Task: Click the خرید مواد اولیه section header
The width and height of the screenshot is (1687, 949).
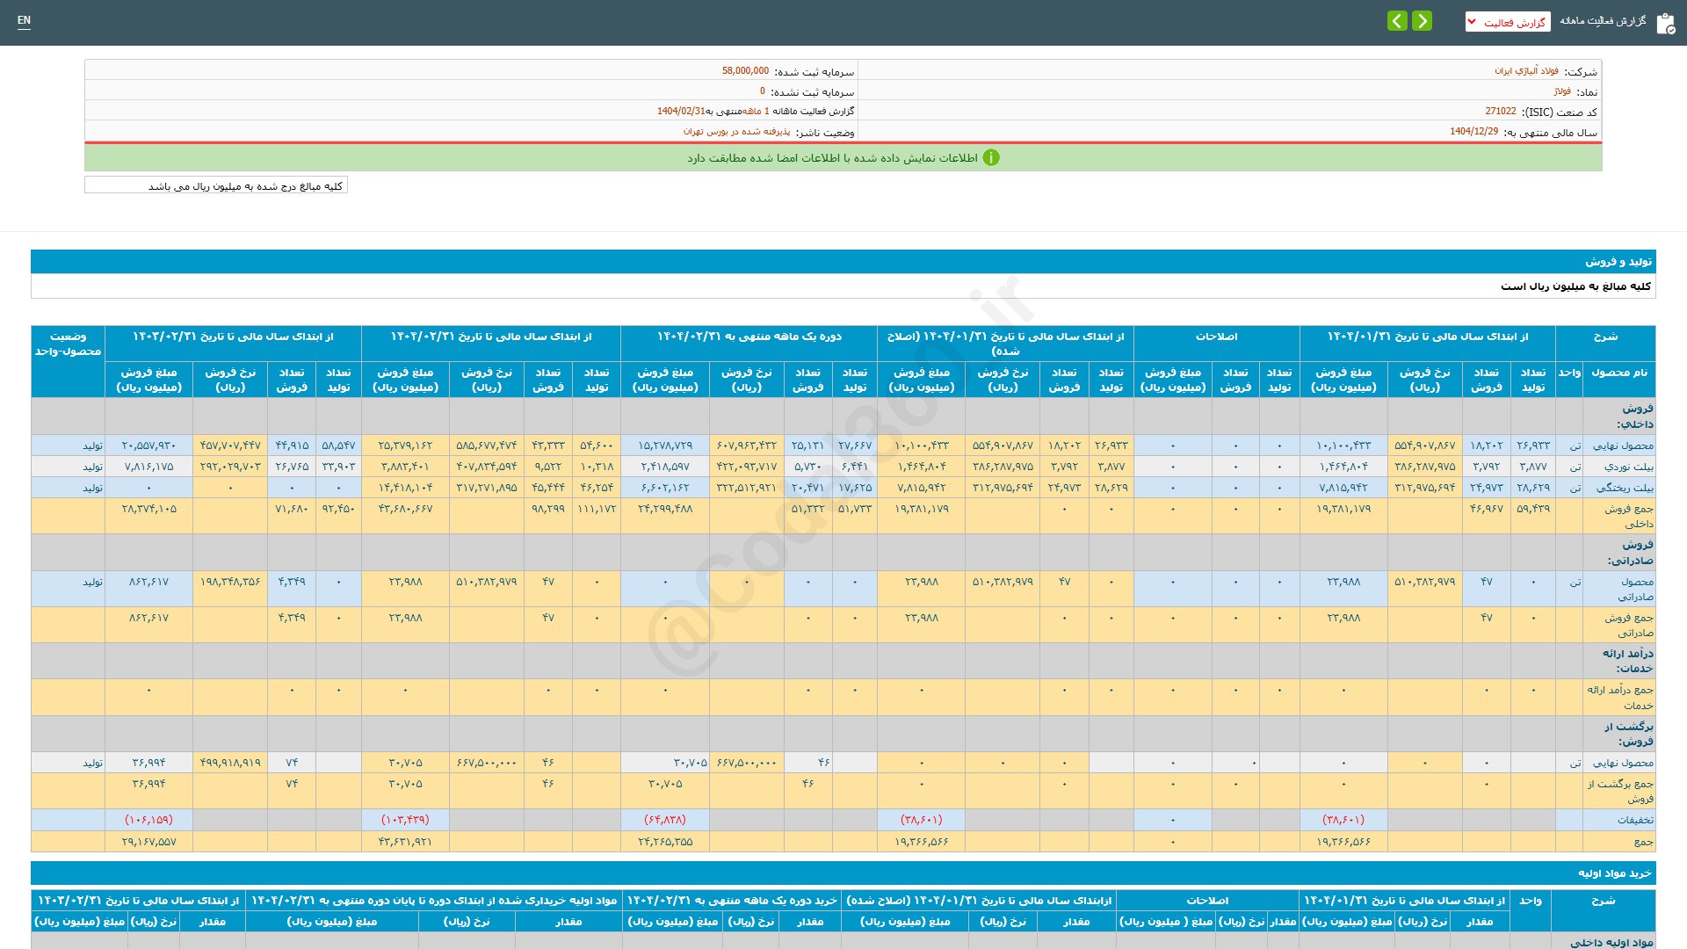Action: pos(1615,873)
